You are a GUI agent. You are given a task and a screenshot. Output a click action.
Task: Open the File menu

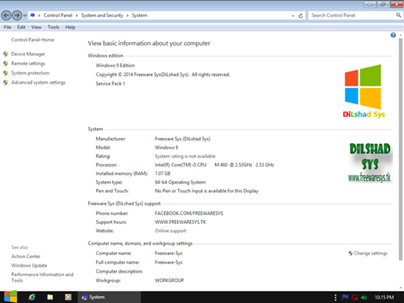7,27
